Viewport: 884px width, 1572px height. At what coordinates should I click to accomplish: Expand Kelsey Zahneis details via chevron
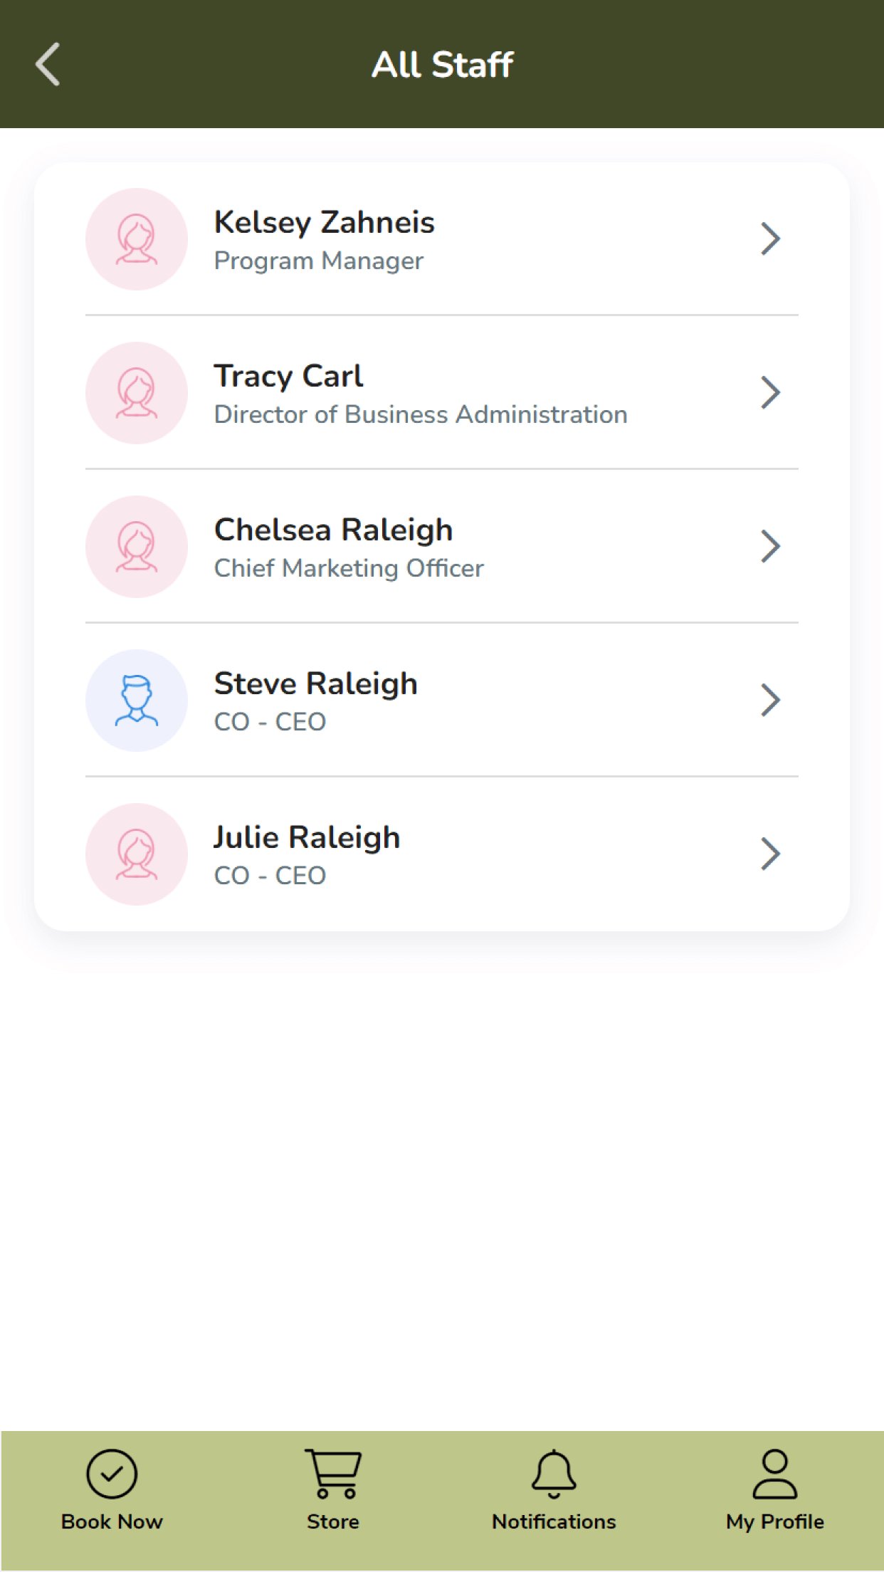tap(770, 239)
